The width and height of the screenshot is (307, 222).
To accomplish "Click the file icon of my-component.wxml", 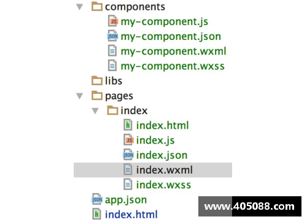I will [x=112, y=51].
